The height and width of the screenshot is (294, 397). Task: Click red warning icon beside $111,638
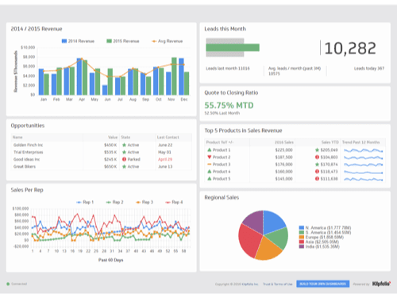pyautogui.click(x=317, y=179)
